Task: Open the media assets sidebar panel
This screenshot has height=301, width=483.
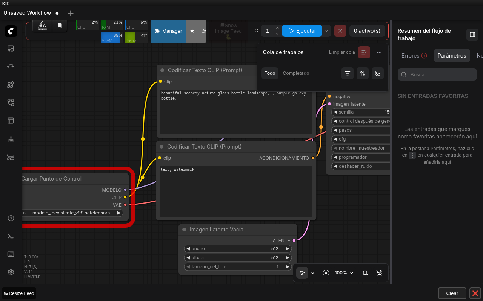Action: pyautogui.click(x=11, y=48)
